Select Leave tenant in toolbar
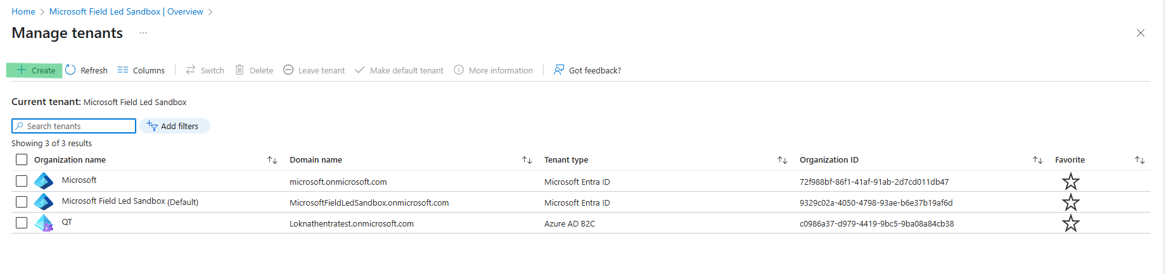The width and height of the screenshot is (1166, 274). [x=314, y=70]
